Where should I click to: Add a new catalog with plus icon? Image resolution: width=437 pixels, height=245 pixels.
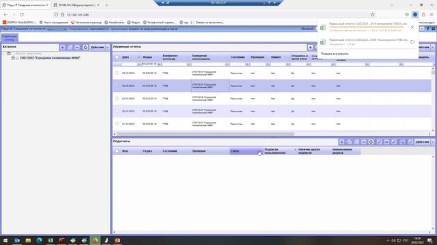coord(62,47)
